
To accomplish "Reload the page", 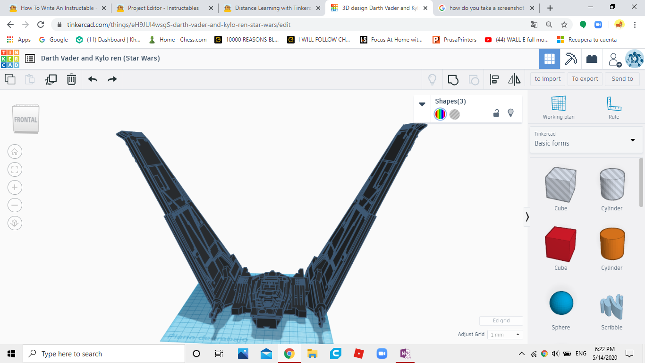I will (41, 25).
